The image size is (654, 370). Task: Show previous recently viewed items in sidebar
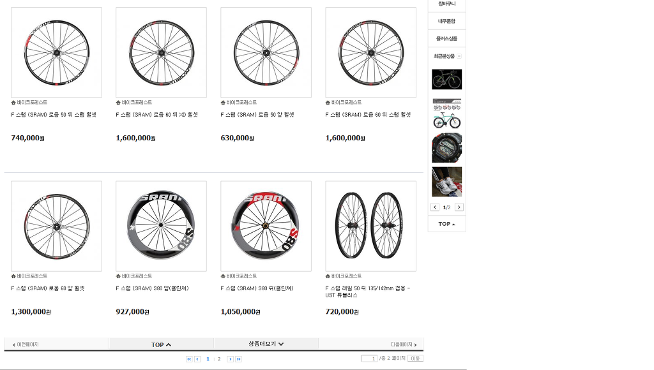pos(434,207)
